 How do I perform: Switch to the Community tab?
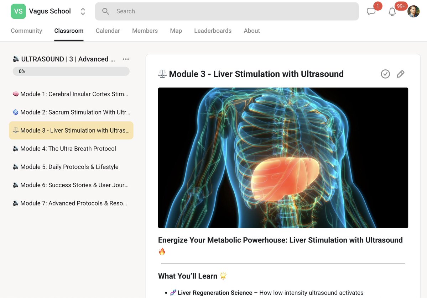[26, 31]
